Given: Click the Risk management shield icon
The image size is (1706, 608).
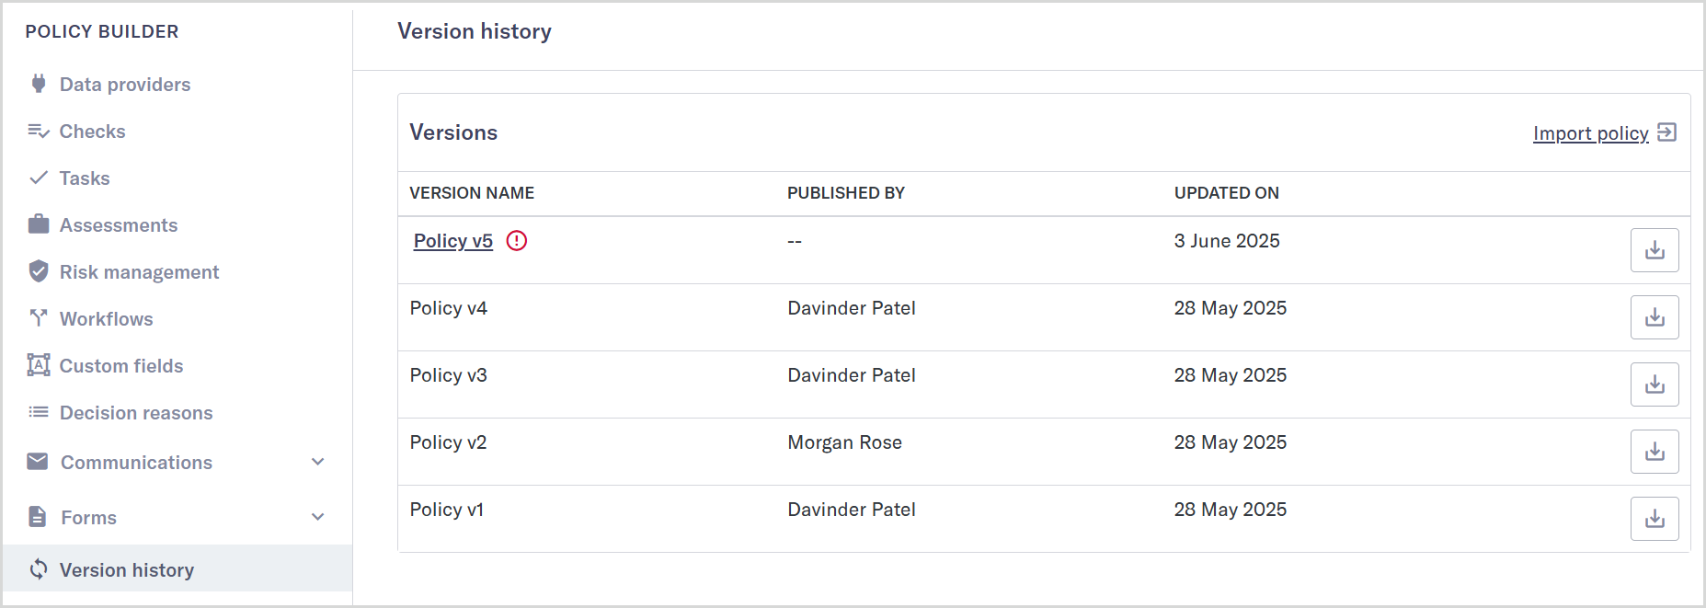Looking at the screenshot, I should click(39, 271).
